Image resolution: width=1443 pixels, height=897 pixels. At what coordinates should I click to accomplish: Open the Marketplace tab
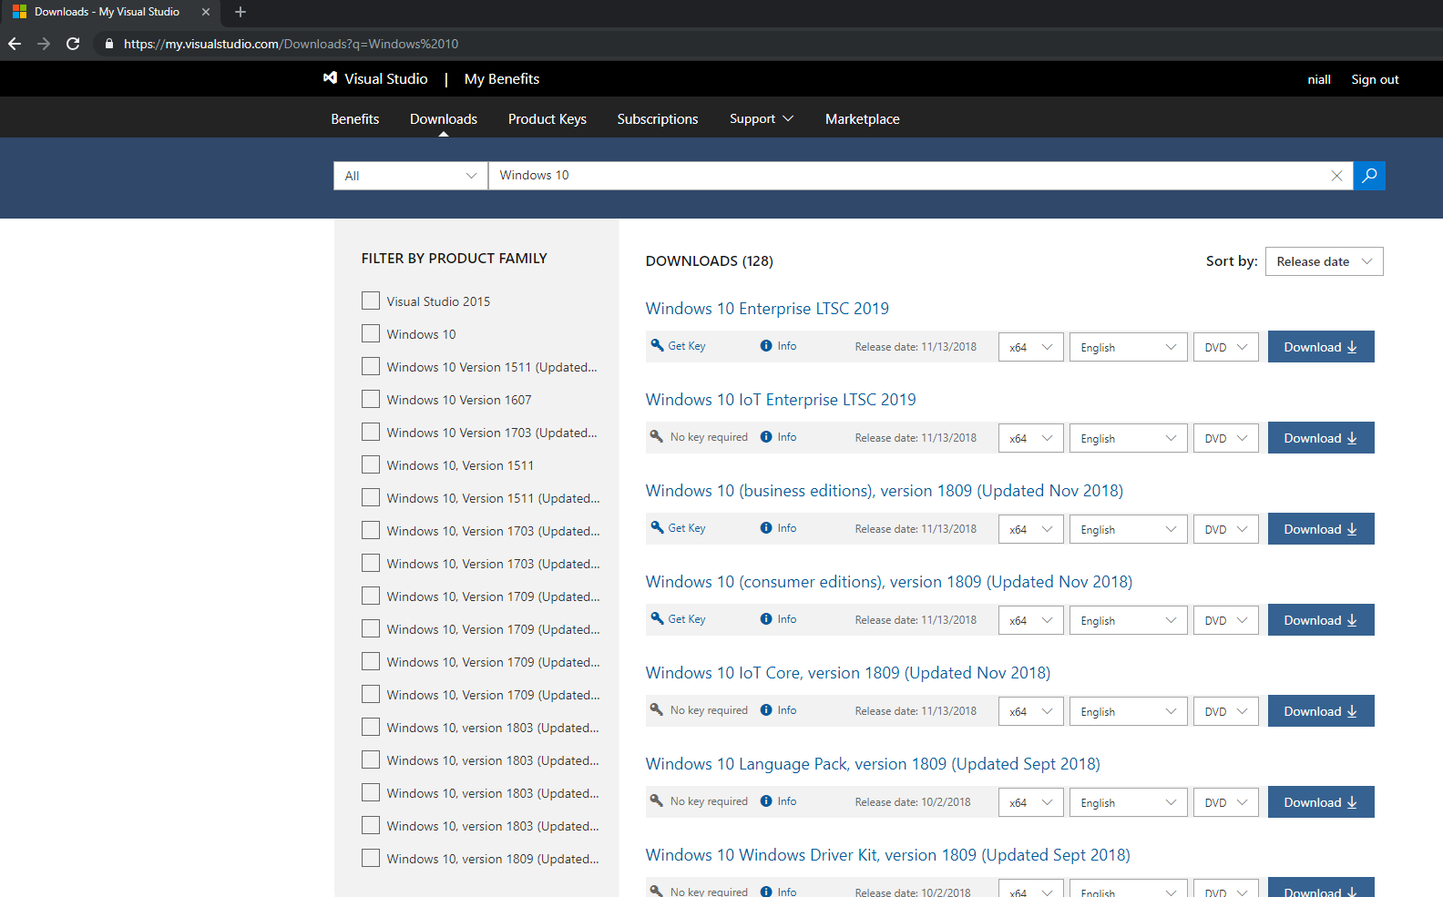[863, 118]
